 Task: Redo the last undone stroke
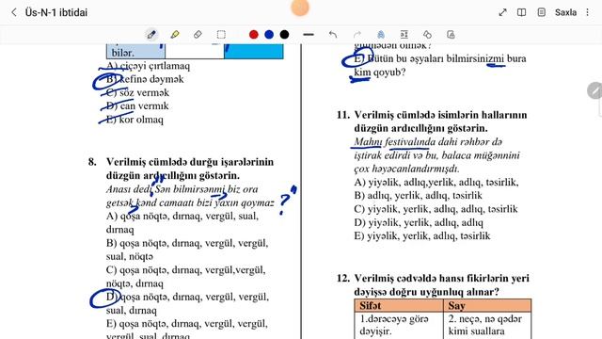click(357, 35)
